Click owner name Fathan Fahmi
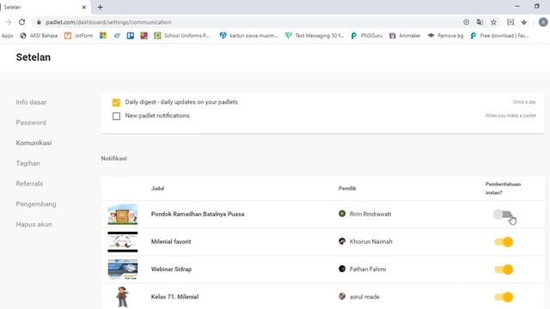 [x=368, y=270]
